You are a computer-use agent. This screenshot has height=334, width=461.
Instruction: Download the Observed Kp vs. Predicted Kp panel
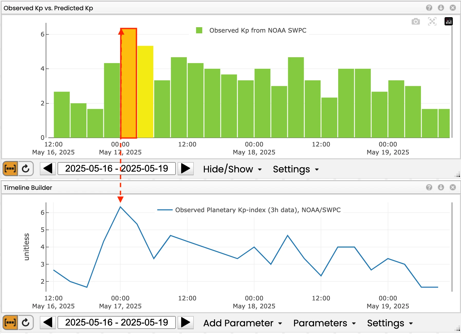pos(441,8)
